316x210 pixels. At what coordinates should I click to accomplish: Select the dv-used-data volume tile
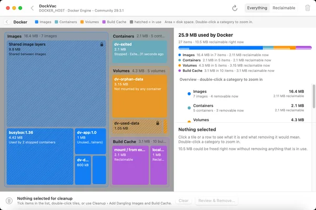click(x=137, y=127)
